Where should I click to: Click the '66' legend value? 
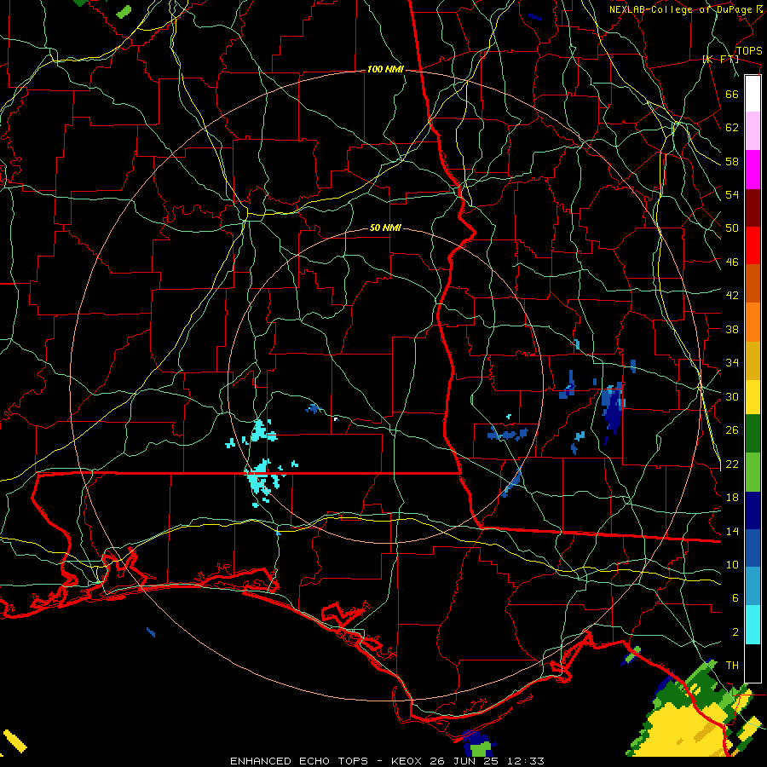point(732,94)
